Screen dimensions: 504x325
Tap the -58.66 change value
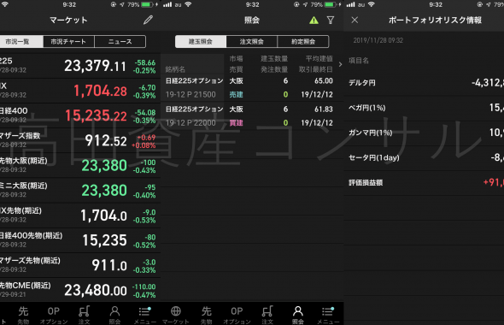point(145,62)
